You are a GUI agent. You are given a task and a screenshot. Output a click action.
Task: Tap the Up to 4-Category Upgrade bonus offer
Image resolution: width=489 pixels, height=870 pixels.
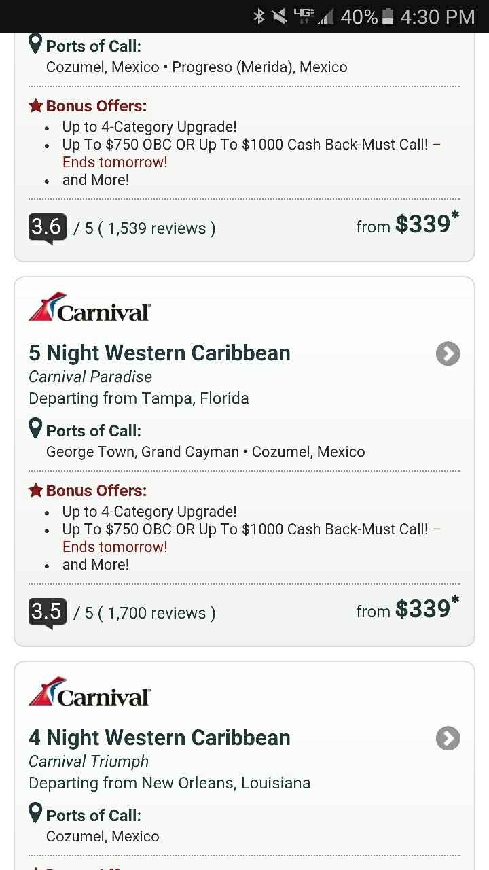(151, 511)
